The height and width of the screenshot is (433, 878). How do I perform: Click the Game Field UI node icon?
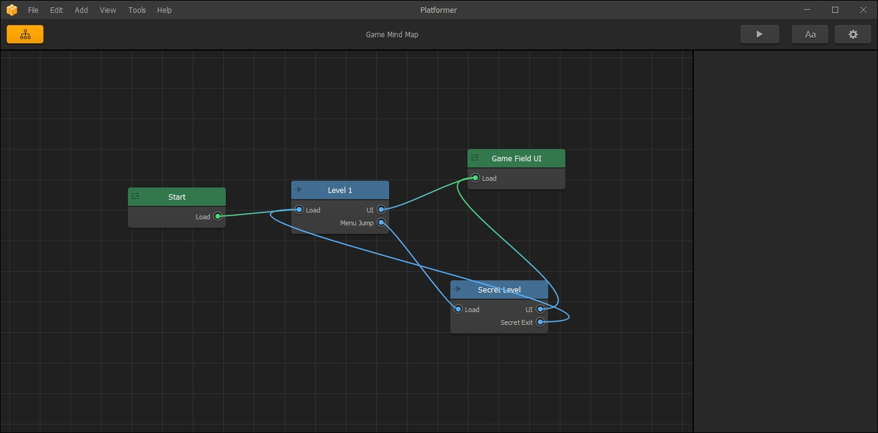[475, 158]
